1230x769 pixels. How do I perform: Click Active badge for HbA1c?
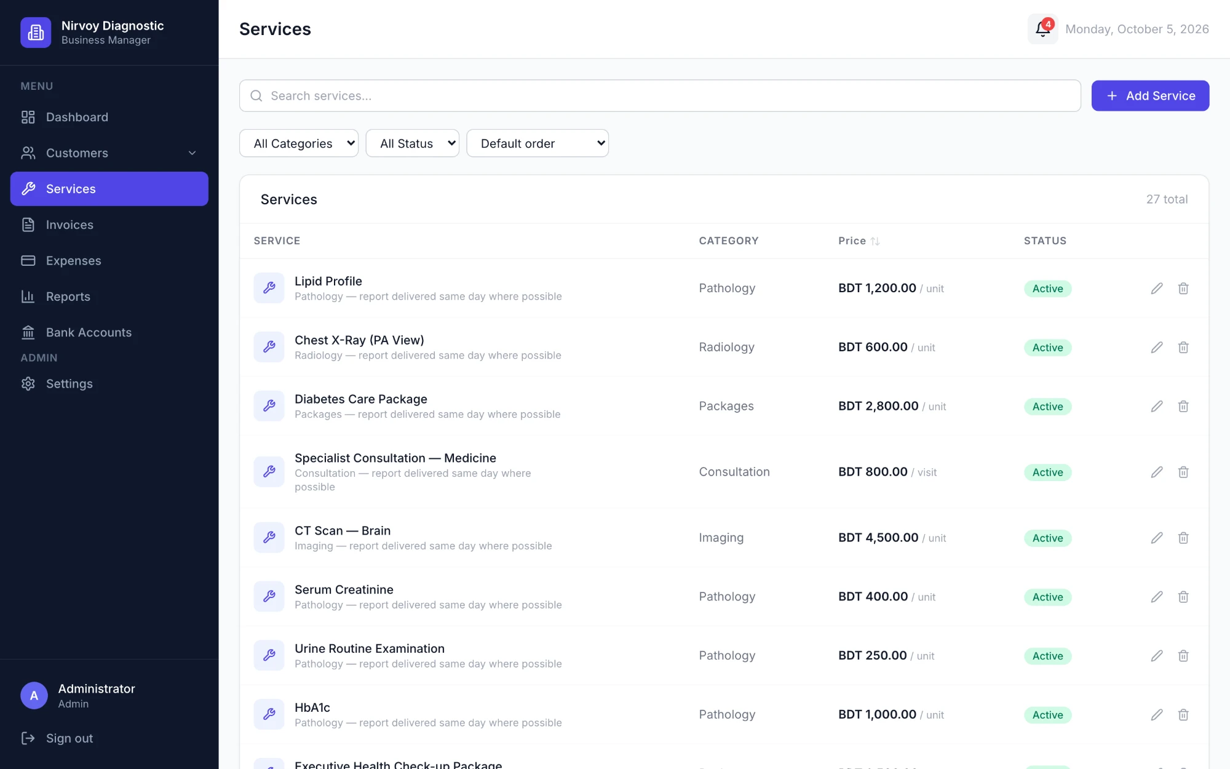point(1047,715)
